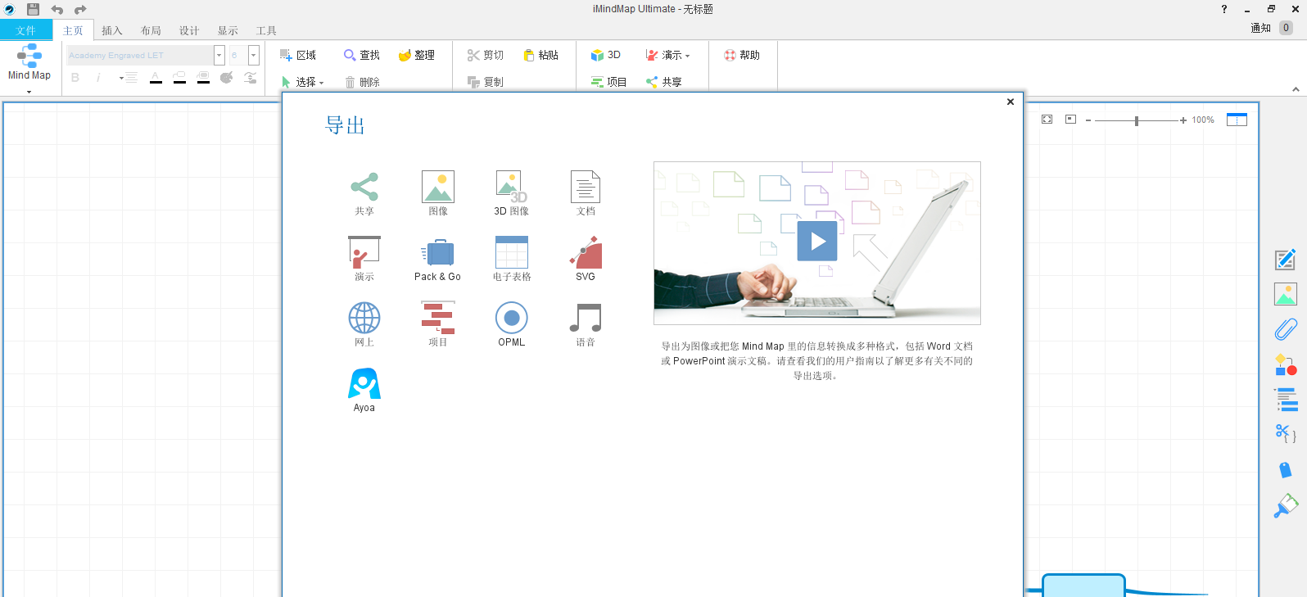Switch to the 插入 (Insert) tab
Image resolution: width=1307 pixels, height=597 pixels.
pyautogui.click(x=112, y=30)
